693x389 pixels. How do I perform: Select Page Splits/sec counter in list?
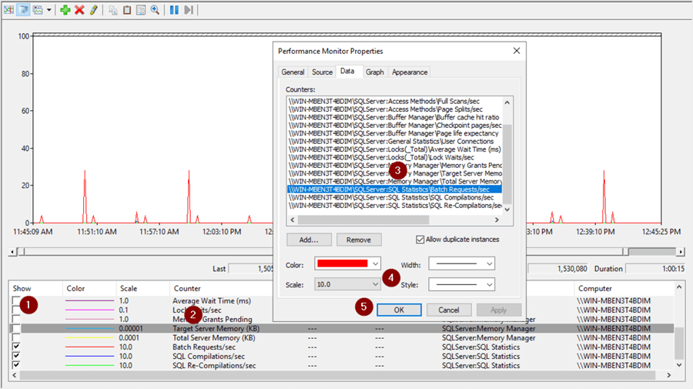click(x=395, y=109)
